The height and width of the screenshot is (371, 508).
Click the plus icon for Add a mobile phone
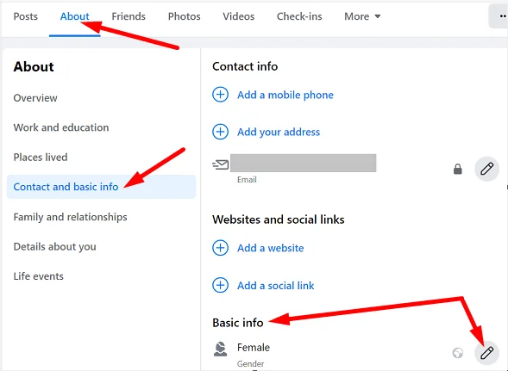[220, 95]
